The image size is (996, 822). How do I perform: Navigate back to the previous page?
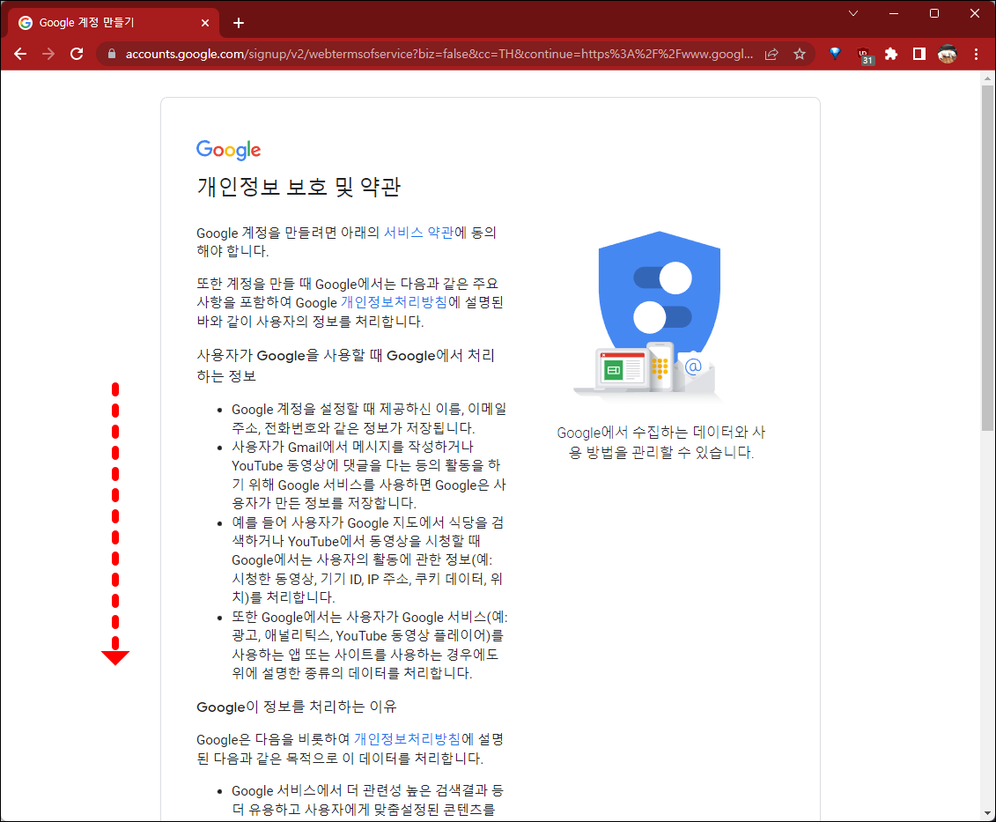[20, 54]
